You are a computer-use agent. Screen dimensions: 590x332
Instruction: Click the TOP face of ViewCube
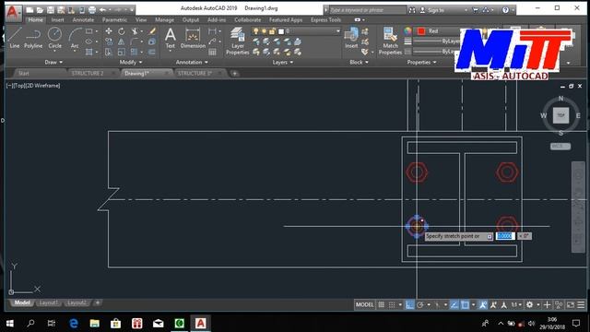(x=560, y=115)
